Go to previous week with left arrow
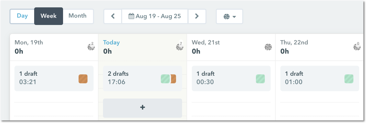The width and height of the screenshot is (366, 123). point(113,16)
